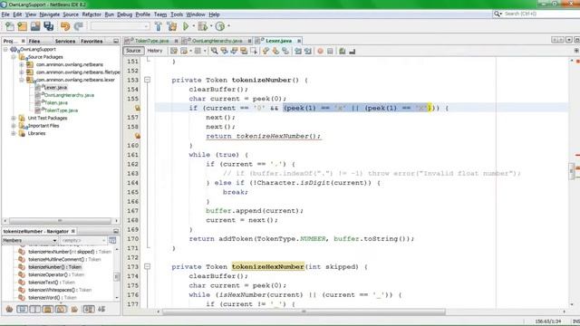This screenshot has height=326, width=580.
Task: Click the editor horizontal scrollbar thumb
Action: (x=304, y=312)
